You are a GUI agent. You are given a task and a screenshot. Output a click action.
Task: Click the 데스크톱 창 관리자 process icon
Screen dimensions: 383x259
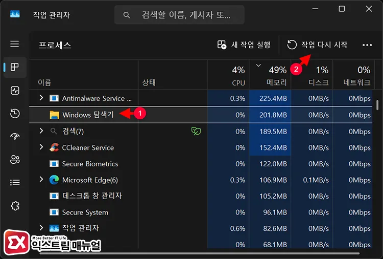click(x=54, y=196)
